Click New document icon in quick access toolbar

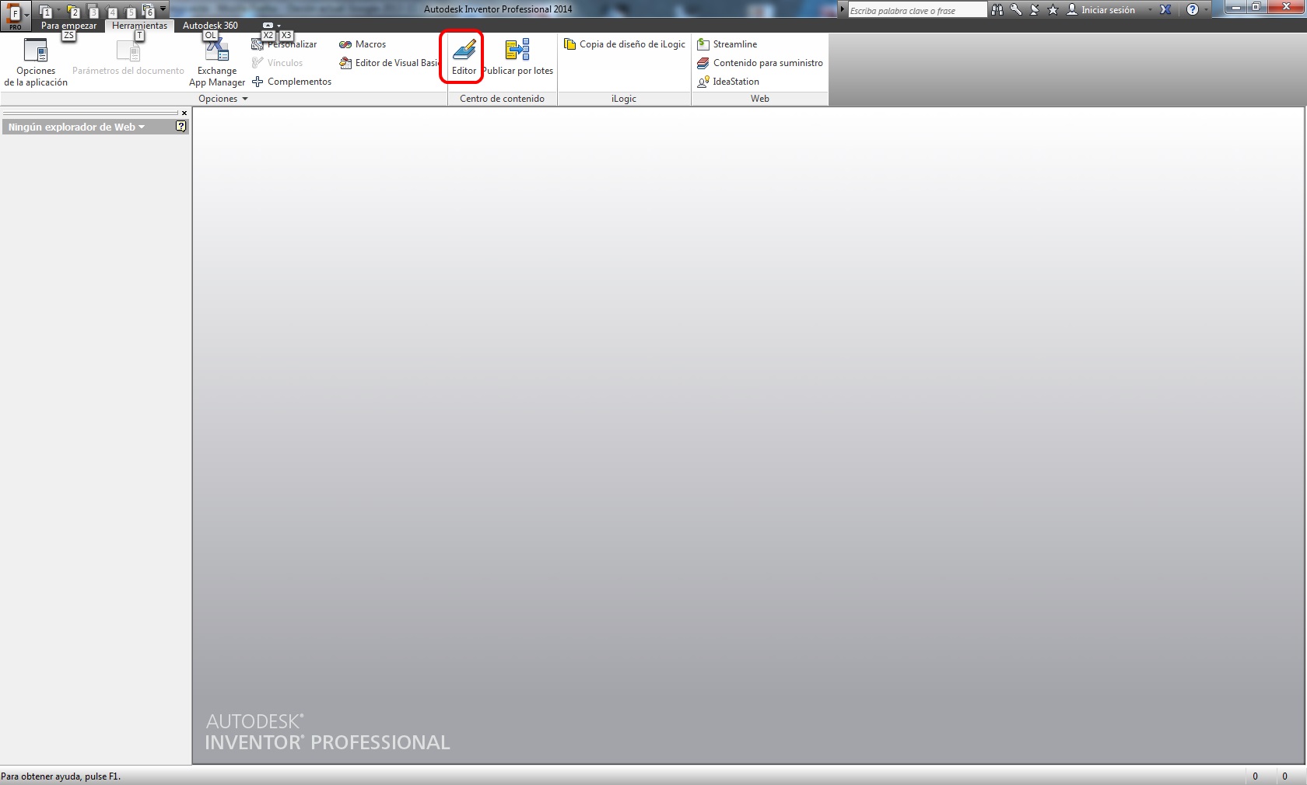[x=45, y=11]
